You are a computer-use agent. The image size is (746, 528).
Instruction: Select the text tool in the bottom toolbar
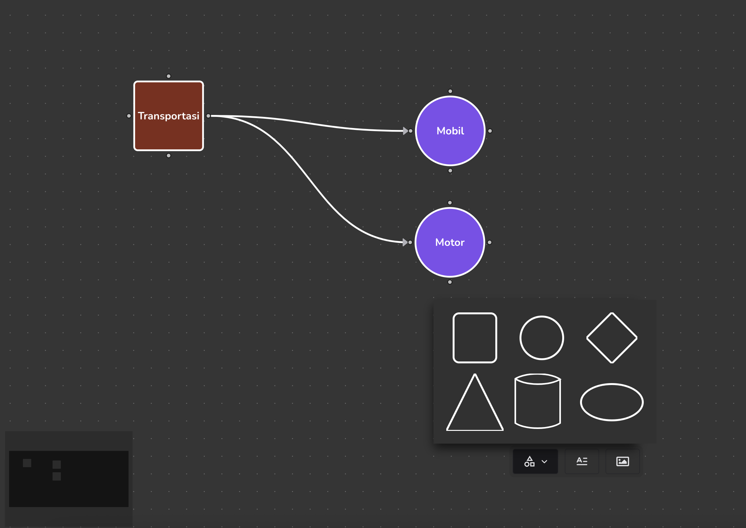tap(582, 461)
